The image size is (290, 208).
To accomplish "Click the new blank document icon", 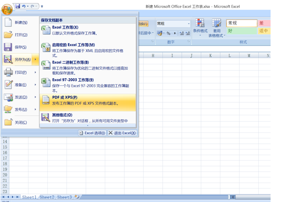I will pos(8,22).
